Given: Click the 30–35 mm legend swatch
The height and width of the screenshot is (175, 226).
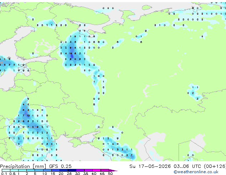Looking at the screenshot, I should click(80, 170).
